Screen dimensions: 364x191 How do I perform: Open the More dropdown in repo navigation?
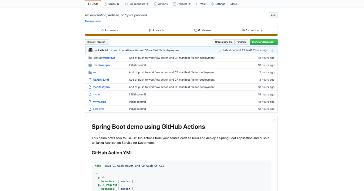tap(235, 4)
